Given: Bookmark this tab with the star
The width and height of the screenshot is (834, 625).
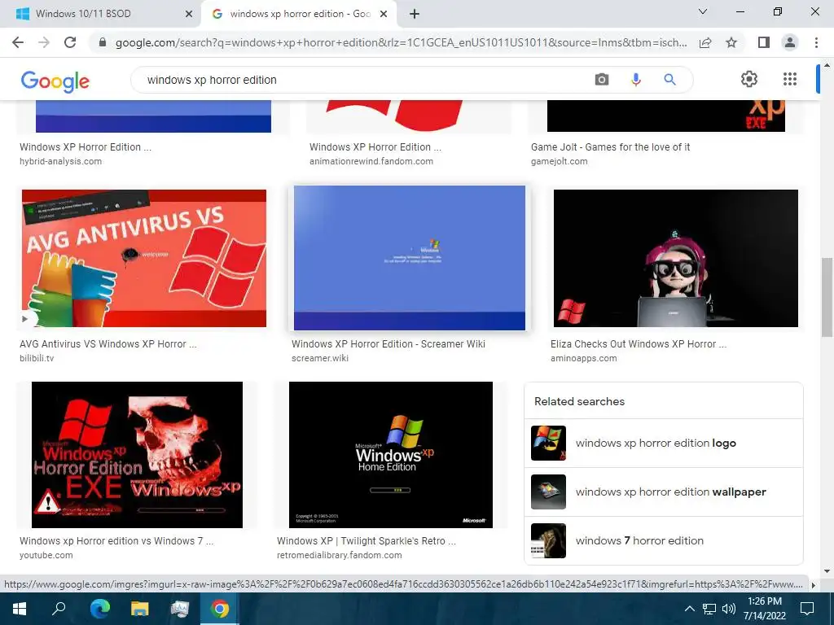Looking at the screenshot, I should tap(731, 42).
